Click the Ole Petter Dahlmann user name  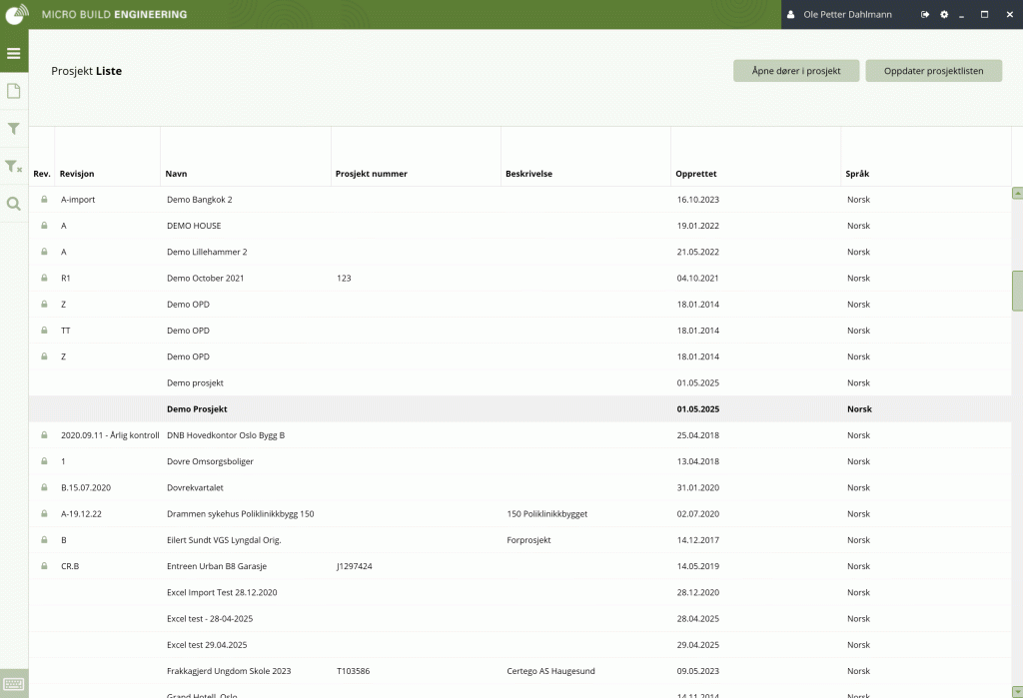click(x=847, y=14)
